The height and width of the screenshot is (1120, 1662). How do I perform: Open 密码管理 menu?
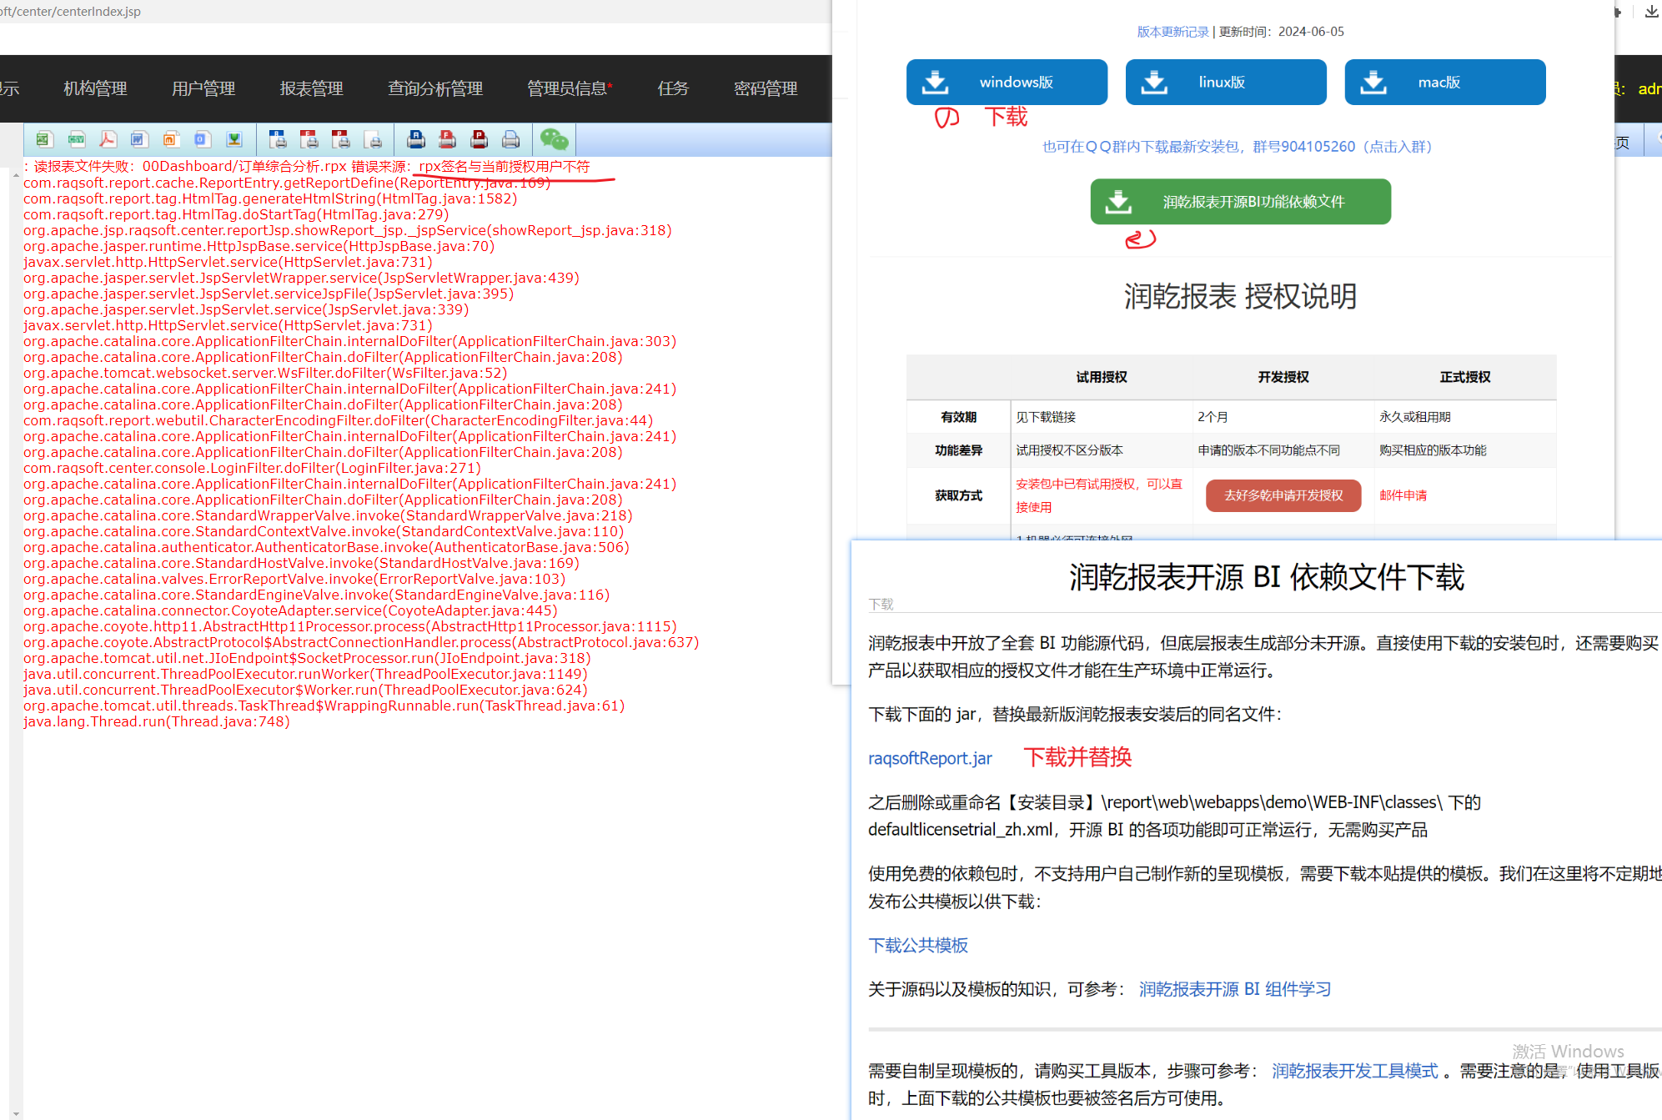click(765, 88)
